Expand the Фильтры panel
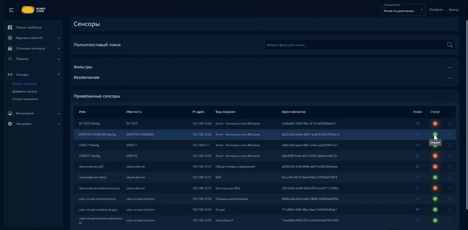The image size is (468, 230). point(450,68)
